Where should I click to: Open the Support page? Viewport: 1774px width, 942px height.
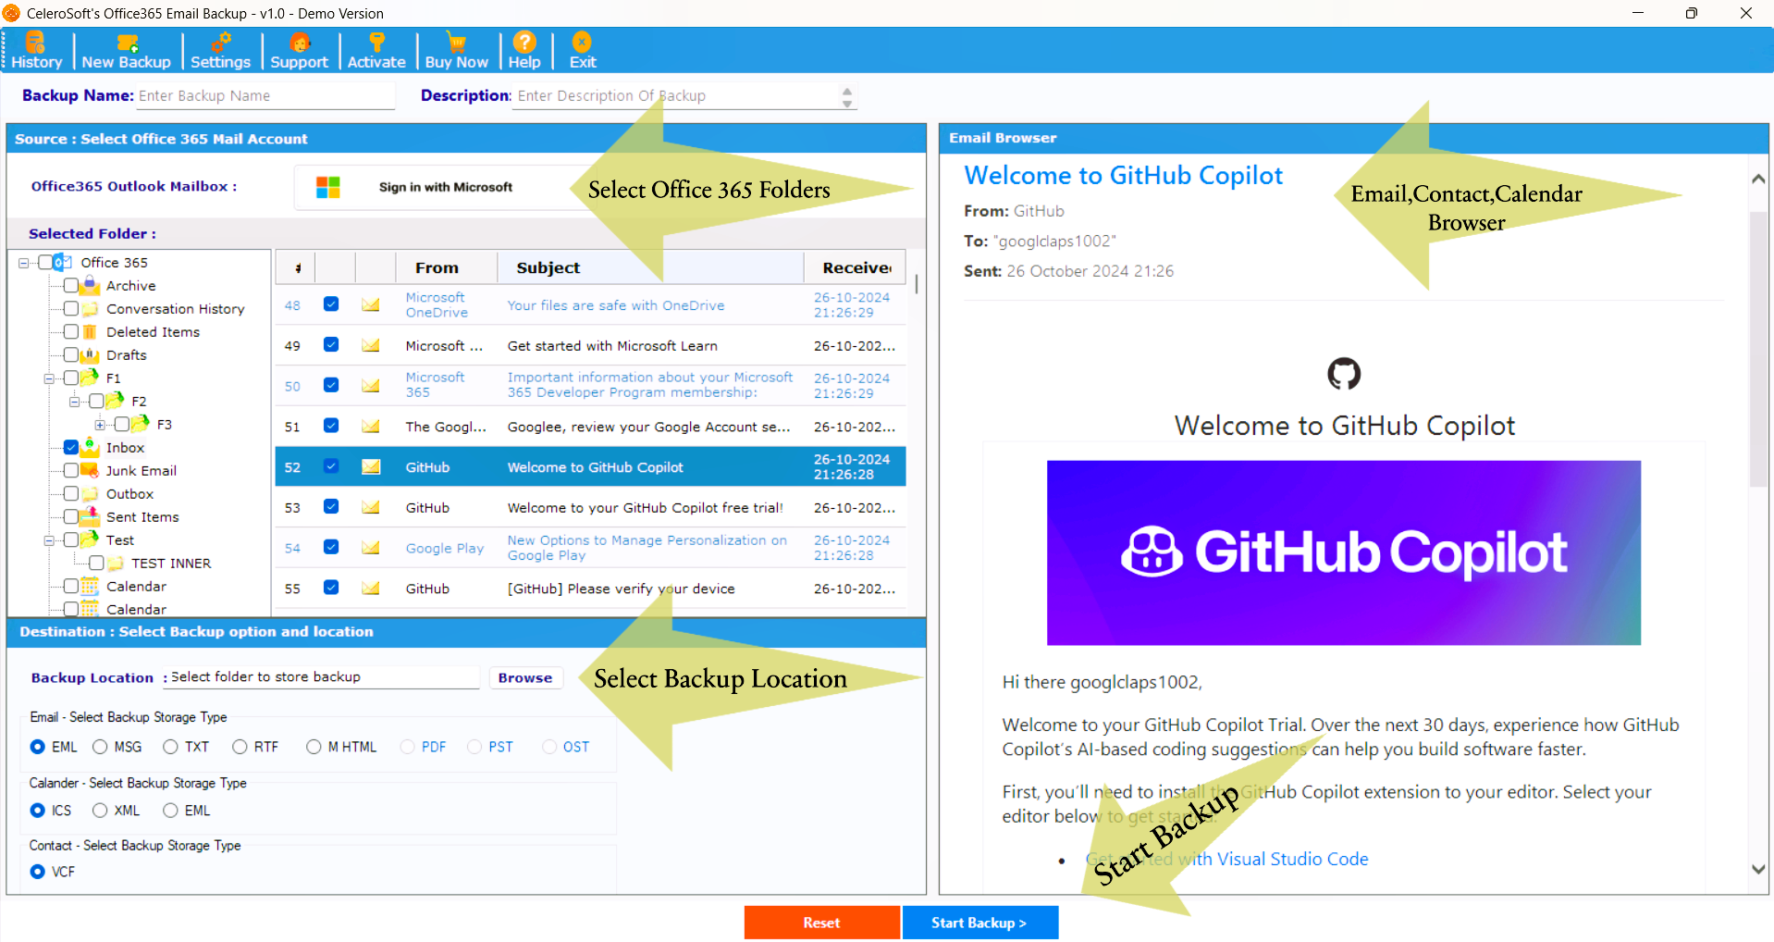300,50
